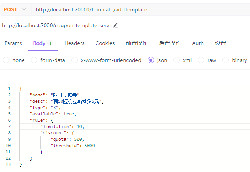Click the "limitation" value 10

pyautogui.click(x=79, y=127)
